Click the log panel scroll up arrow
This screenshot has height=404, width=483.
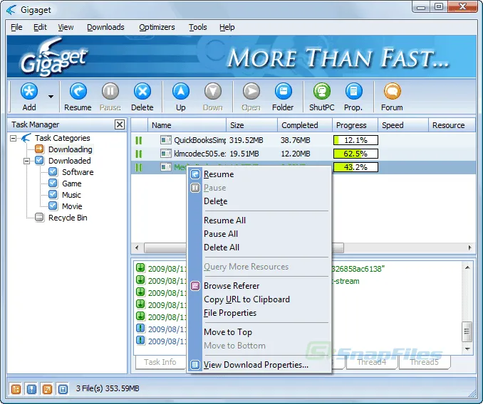click(467, 267)
